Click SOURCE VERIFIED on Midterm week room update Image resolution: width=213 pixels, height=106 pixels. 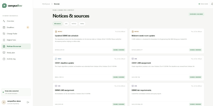pyautogui.click(x=196, y=50)
